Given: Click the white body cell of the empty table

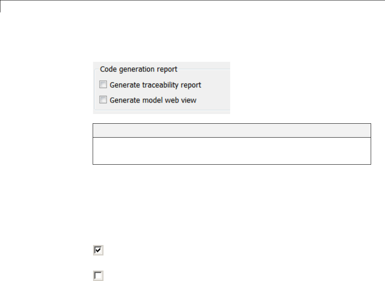Looking at the screenshot, I should click(x=232, y=151).
